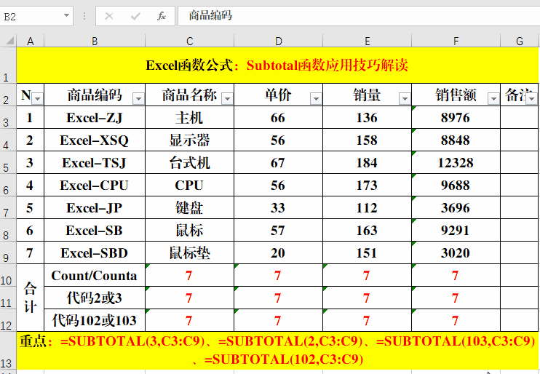Click the 台式机 product name cell
540x374 pixels.
189,162
